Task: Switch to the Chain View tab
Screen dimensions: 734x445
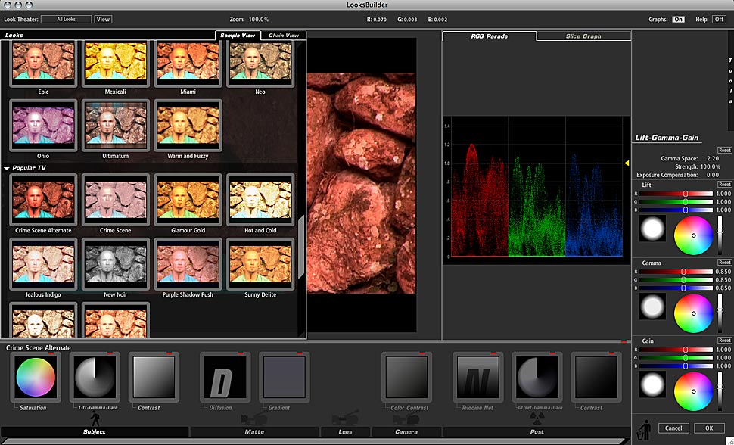Action: [x=284, y=36]
